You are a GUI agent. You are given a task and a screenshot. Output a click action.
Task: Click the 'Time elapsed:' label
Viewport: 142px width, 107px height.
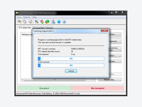point(43,54)
